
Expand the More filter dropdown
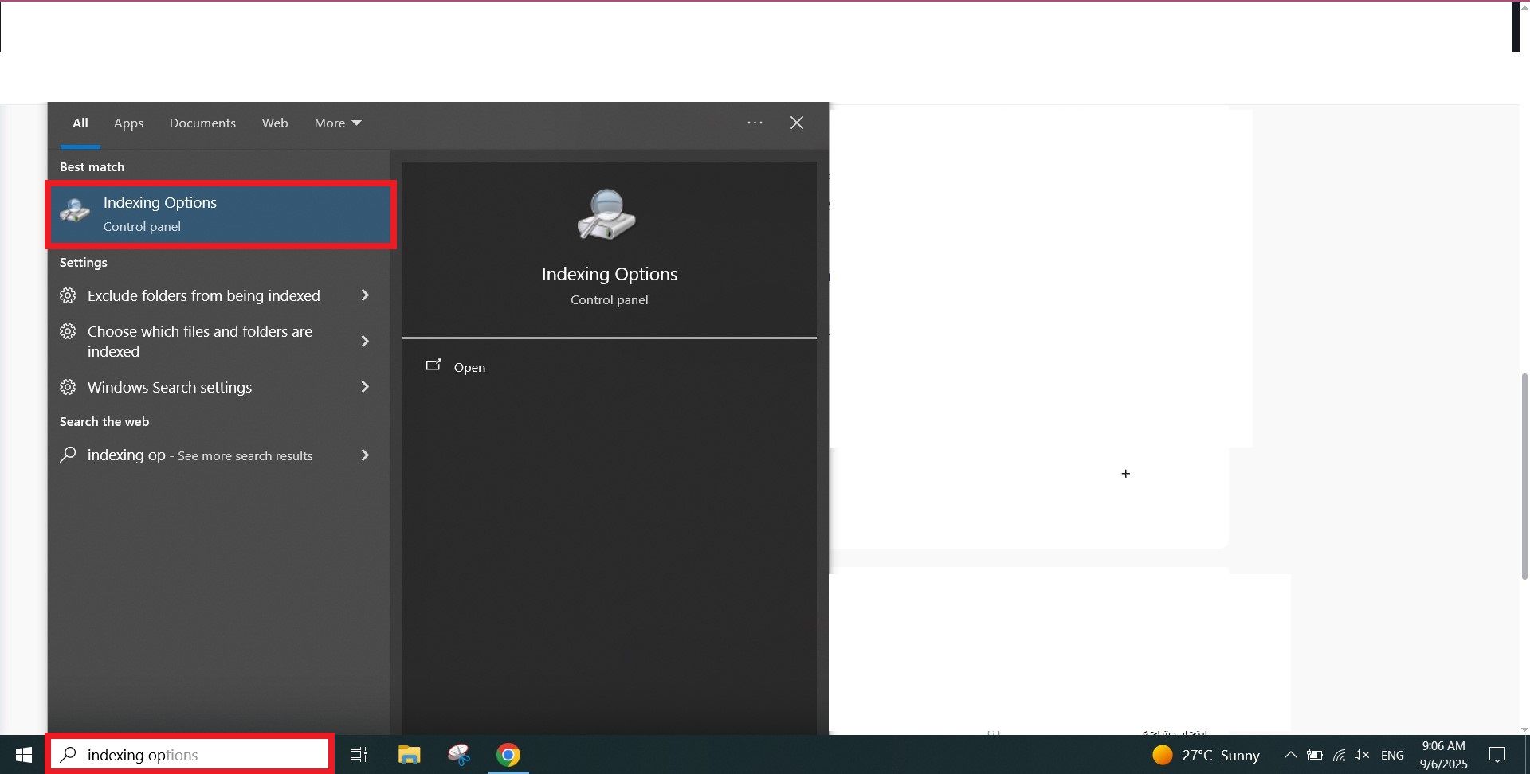coord(338,123)
